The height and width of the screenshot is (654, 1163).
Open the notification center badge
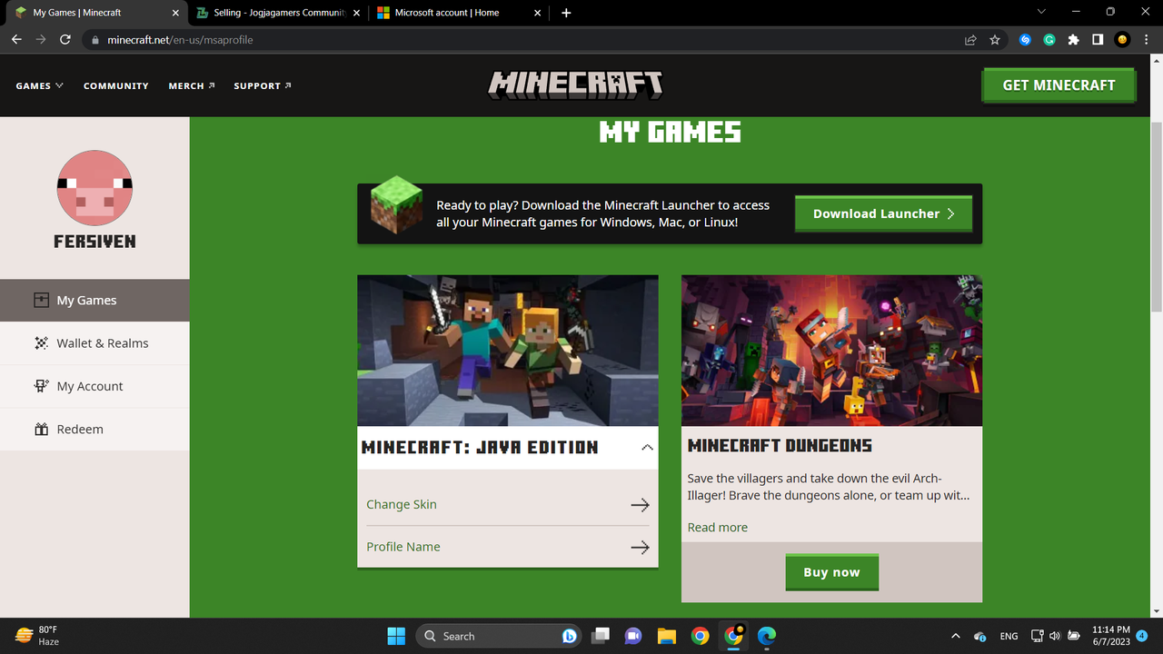(x=1142, y=636)
